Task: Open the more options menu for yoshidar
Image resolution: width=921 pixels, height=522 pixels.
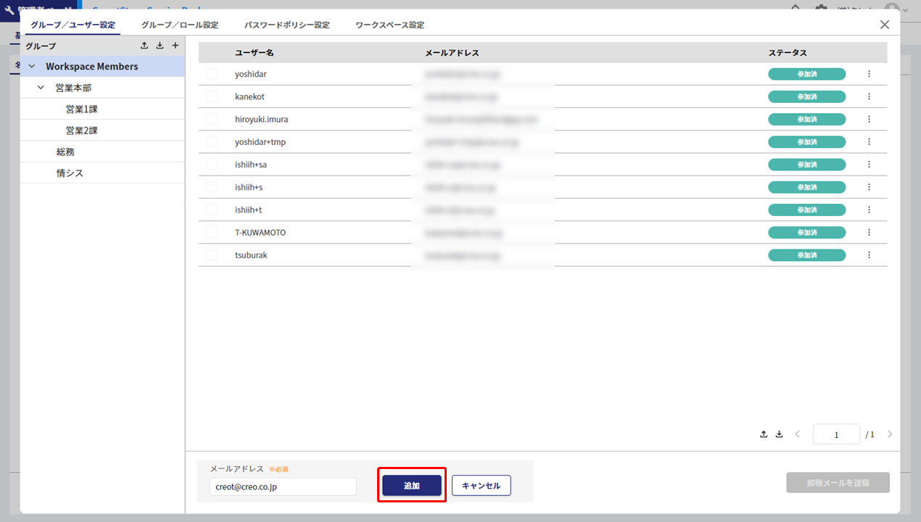Action: coord(869,74)
